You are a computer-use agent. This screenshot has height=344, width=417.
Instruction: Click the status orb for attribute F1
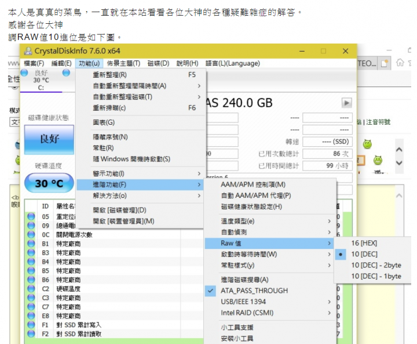point(31,324)
